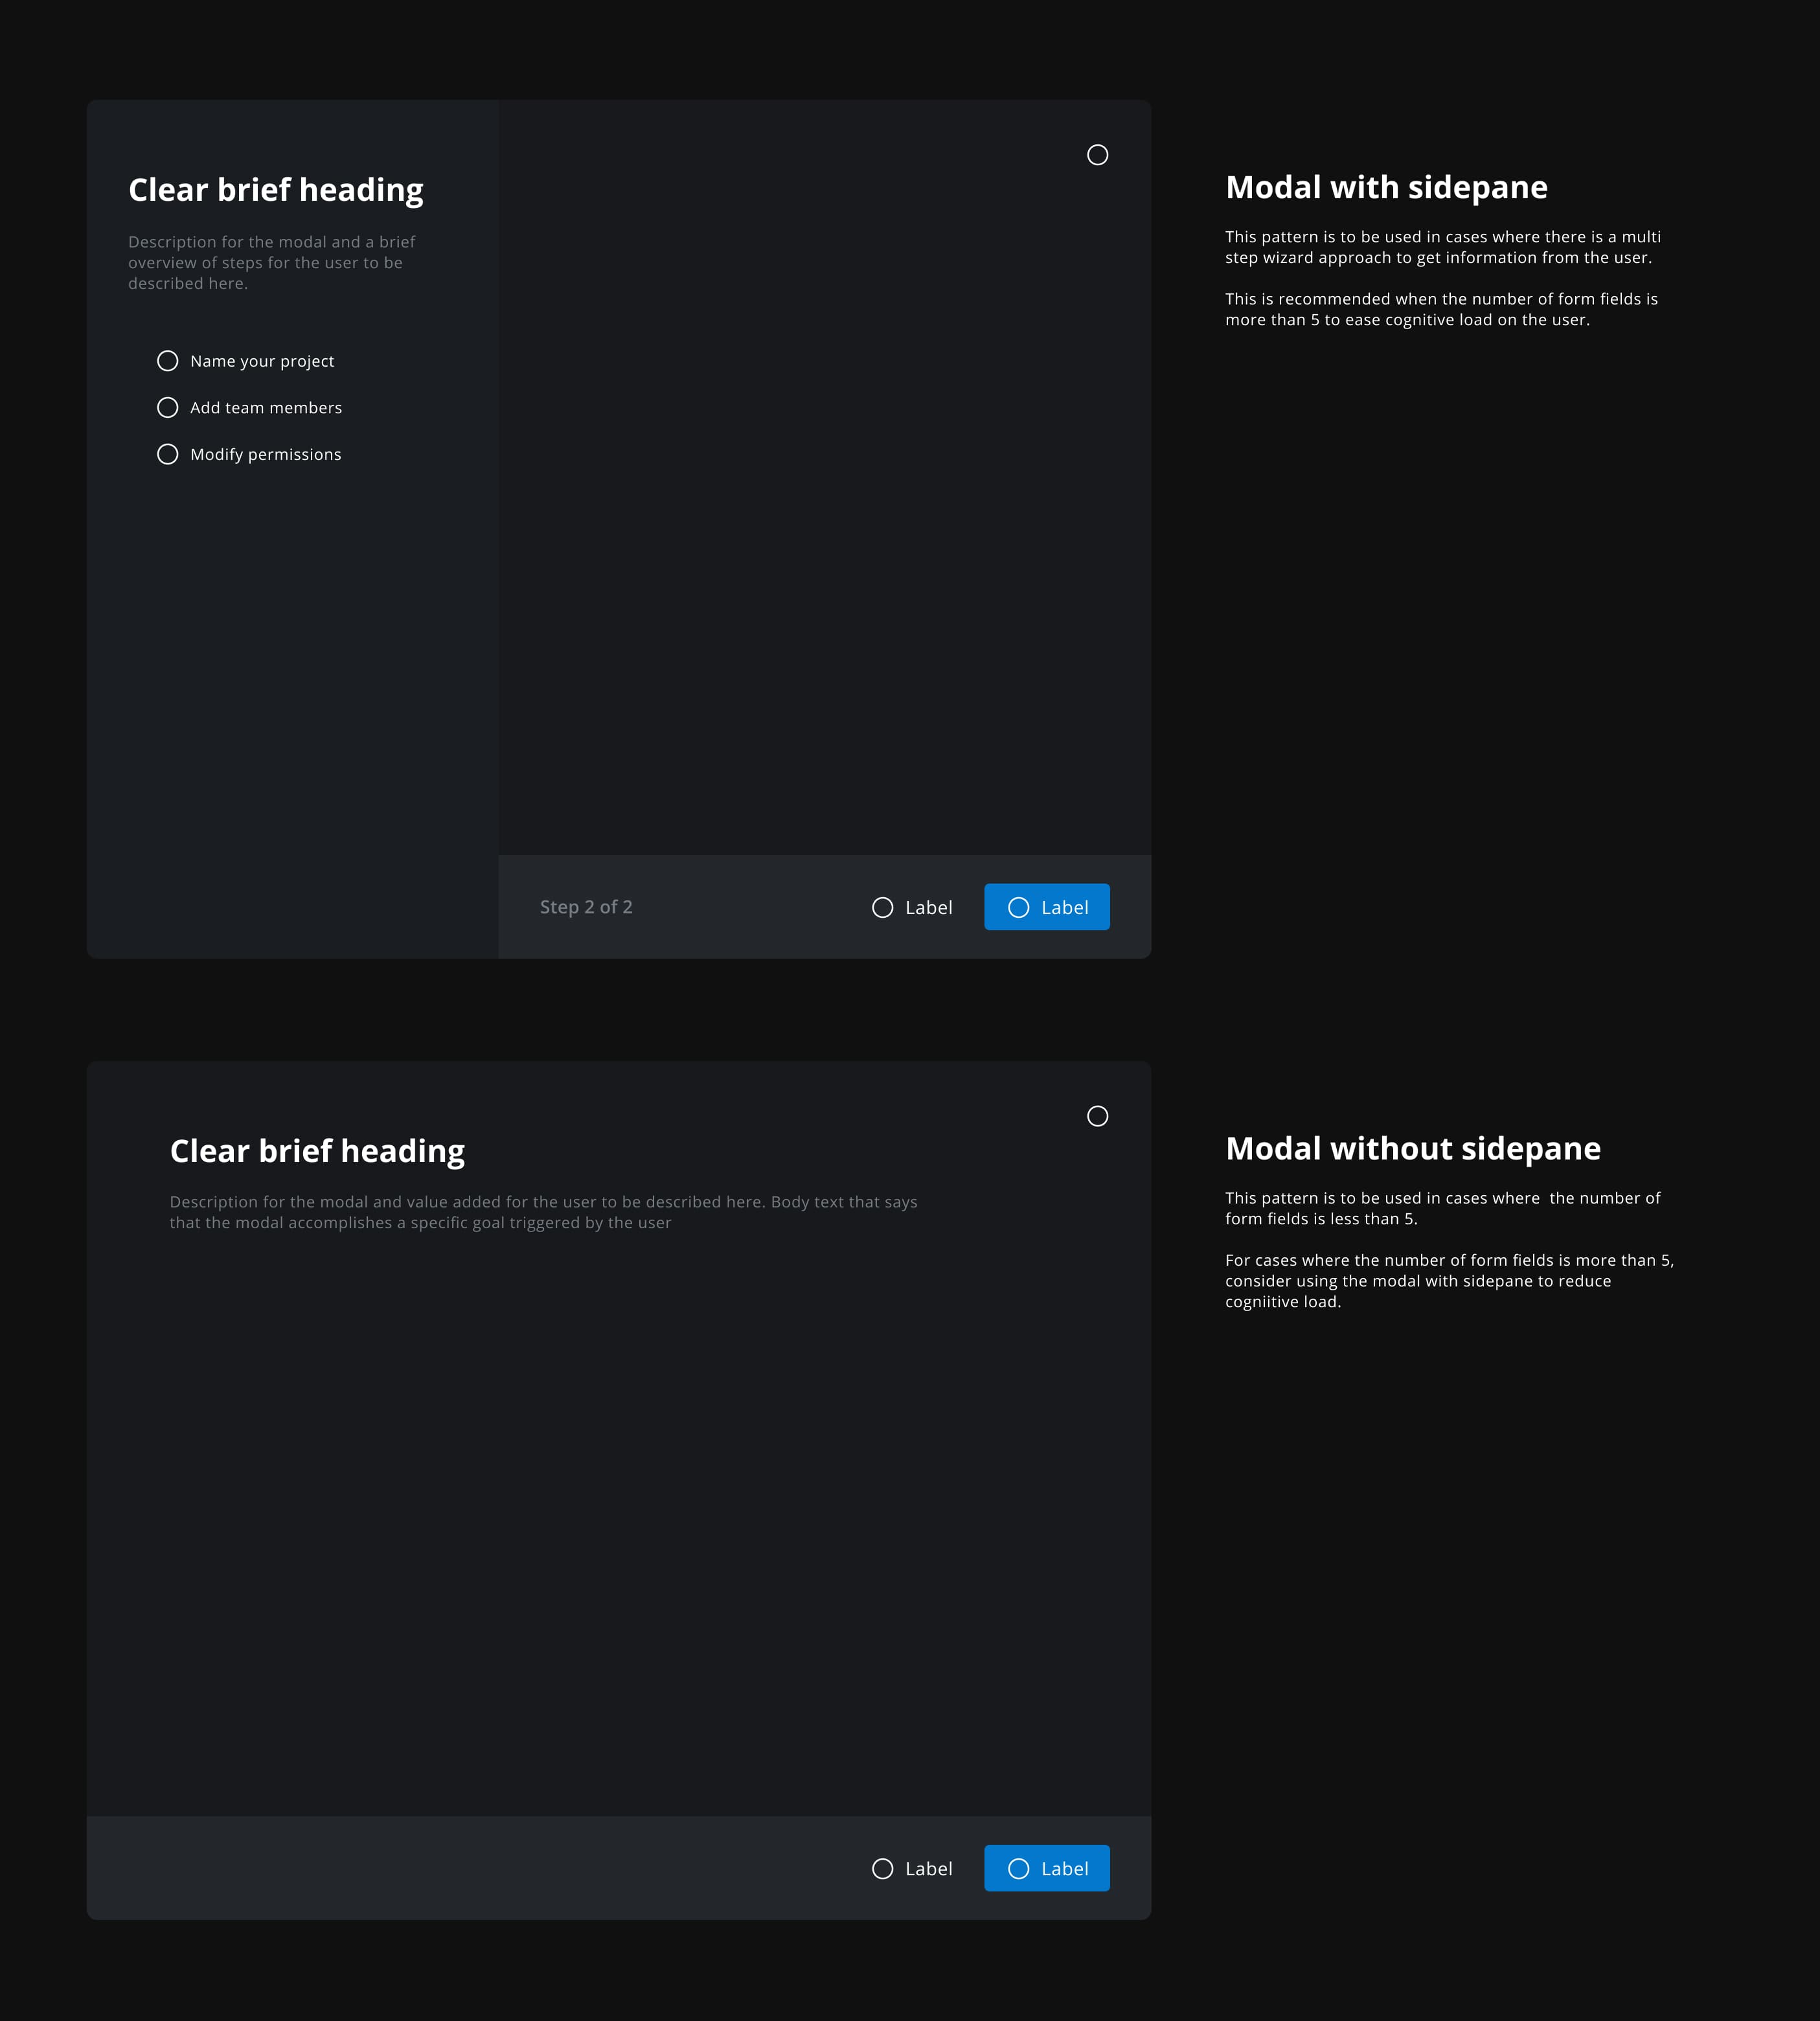This screenshot has width=1820, height=2021.
Task: Click the description starting "Description for the modal and value added"
Action: pos(543,1212)
